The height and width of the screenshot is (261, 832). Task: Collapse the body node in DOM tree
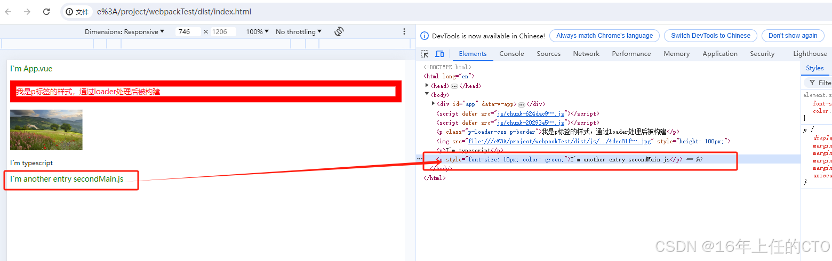(427, 95)
